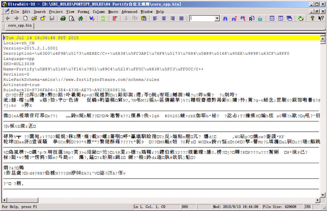Open the Edit menu
The image size is (327, 211).
point(26,12)
